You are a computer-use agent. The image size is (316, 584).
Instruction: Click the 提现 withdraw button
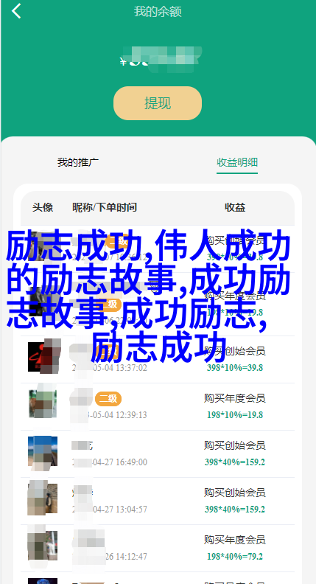158,103
